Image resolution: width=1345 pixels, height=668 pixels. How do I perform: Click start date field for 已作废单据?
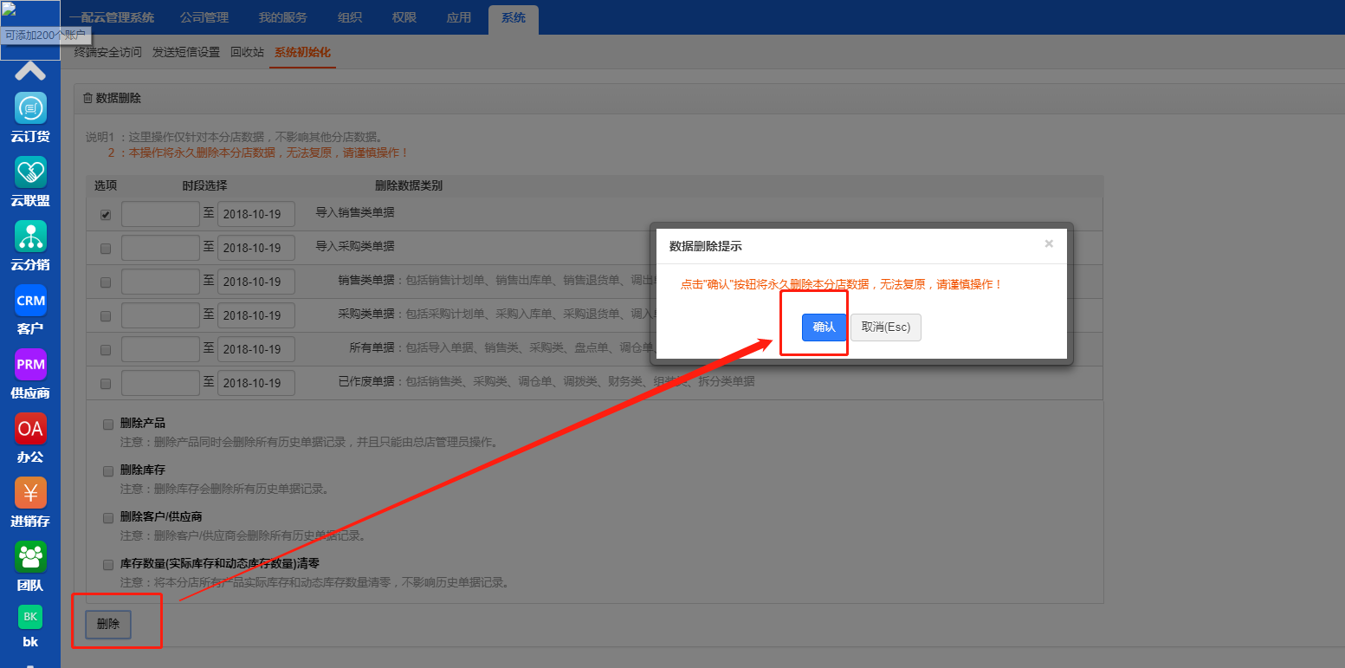160,383
